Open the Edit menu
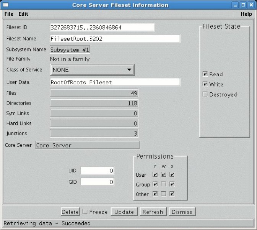This screenshot has width=257, height=230. [x=23, y=14]
